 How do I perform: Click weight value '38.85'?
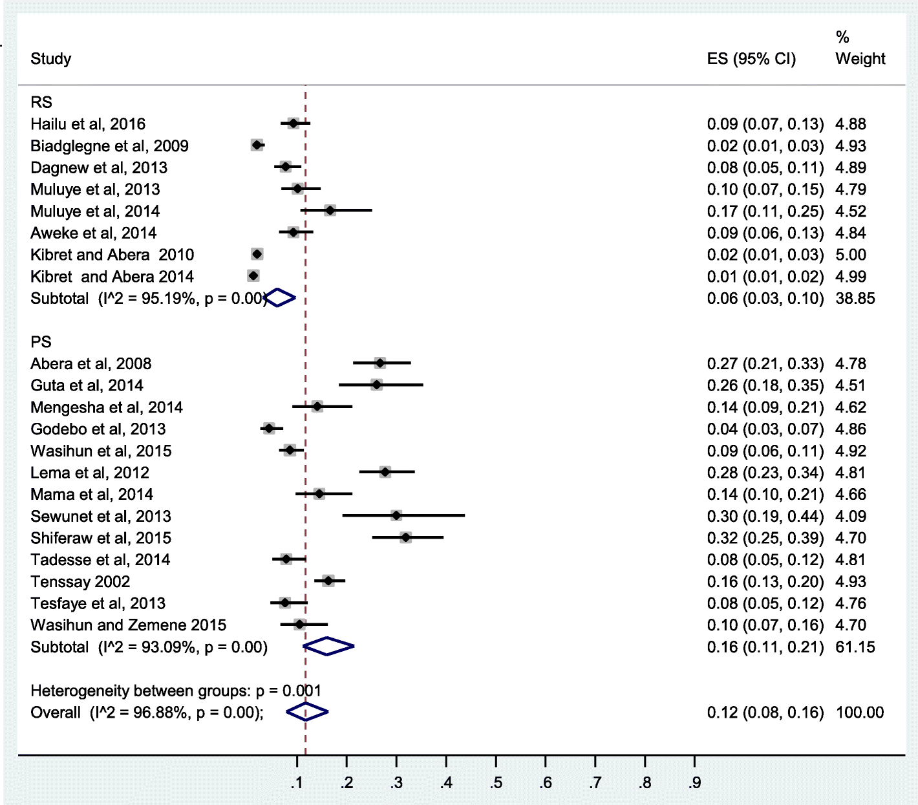[855, 299]
